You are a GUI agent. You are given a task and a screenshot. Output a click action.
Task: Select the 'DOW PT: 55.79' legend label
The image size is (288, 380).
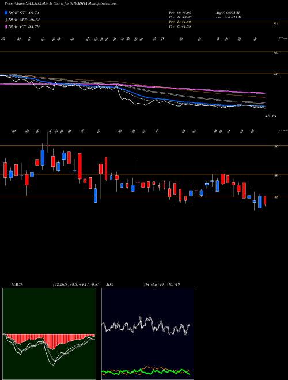24,26
